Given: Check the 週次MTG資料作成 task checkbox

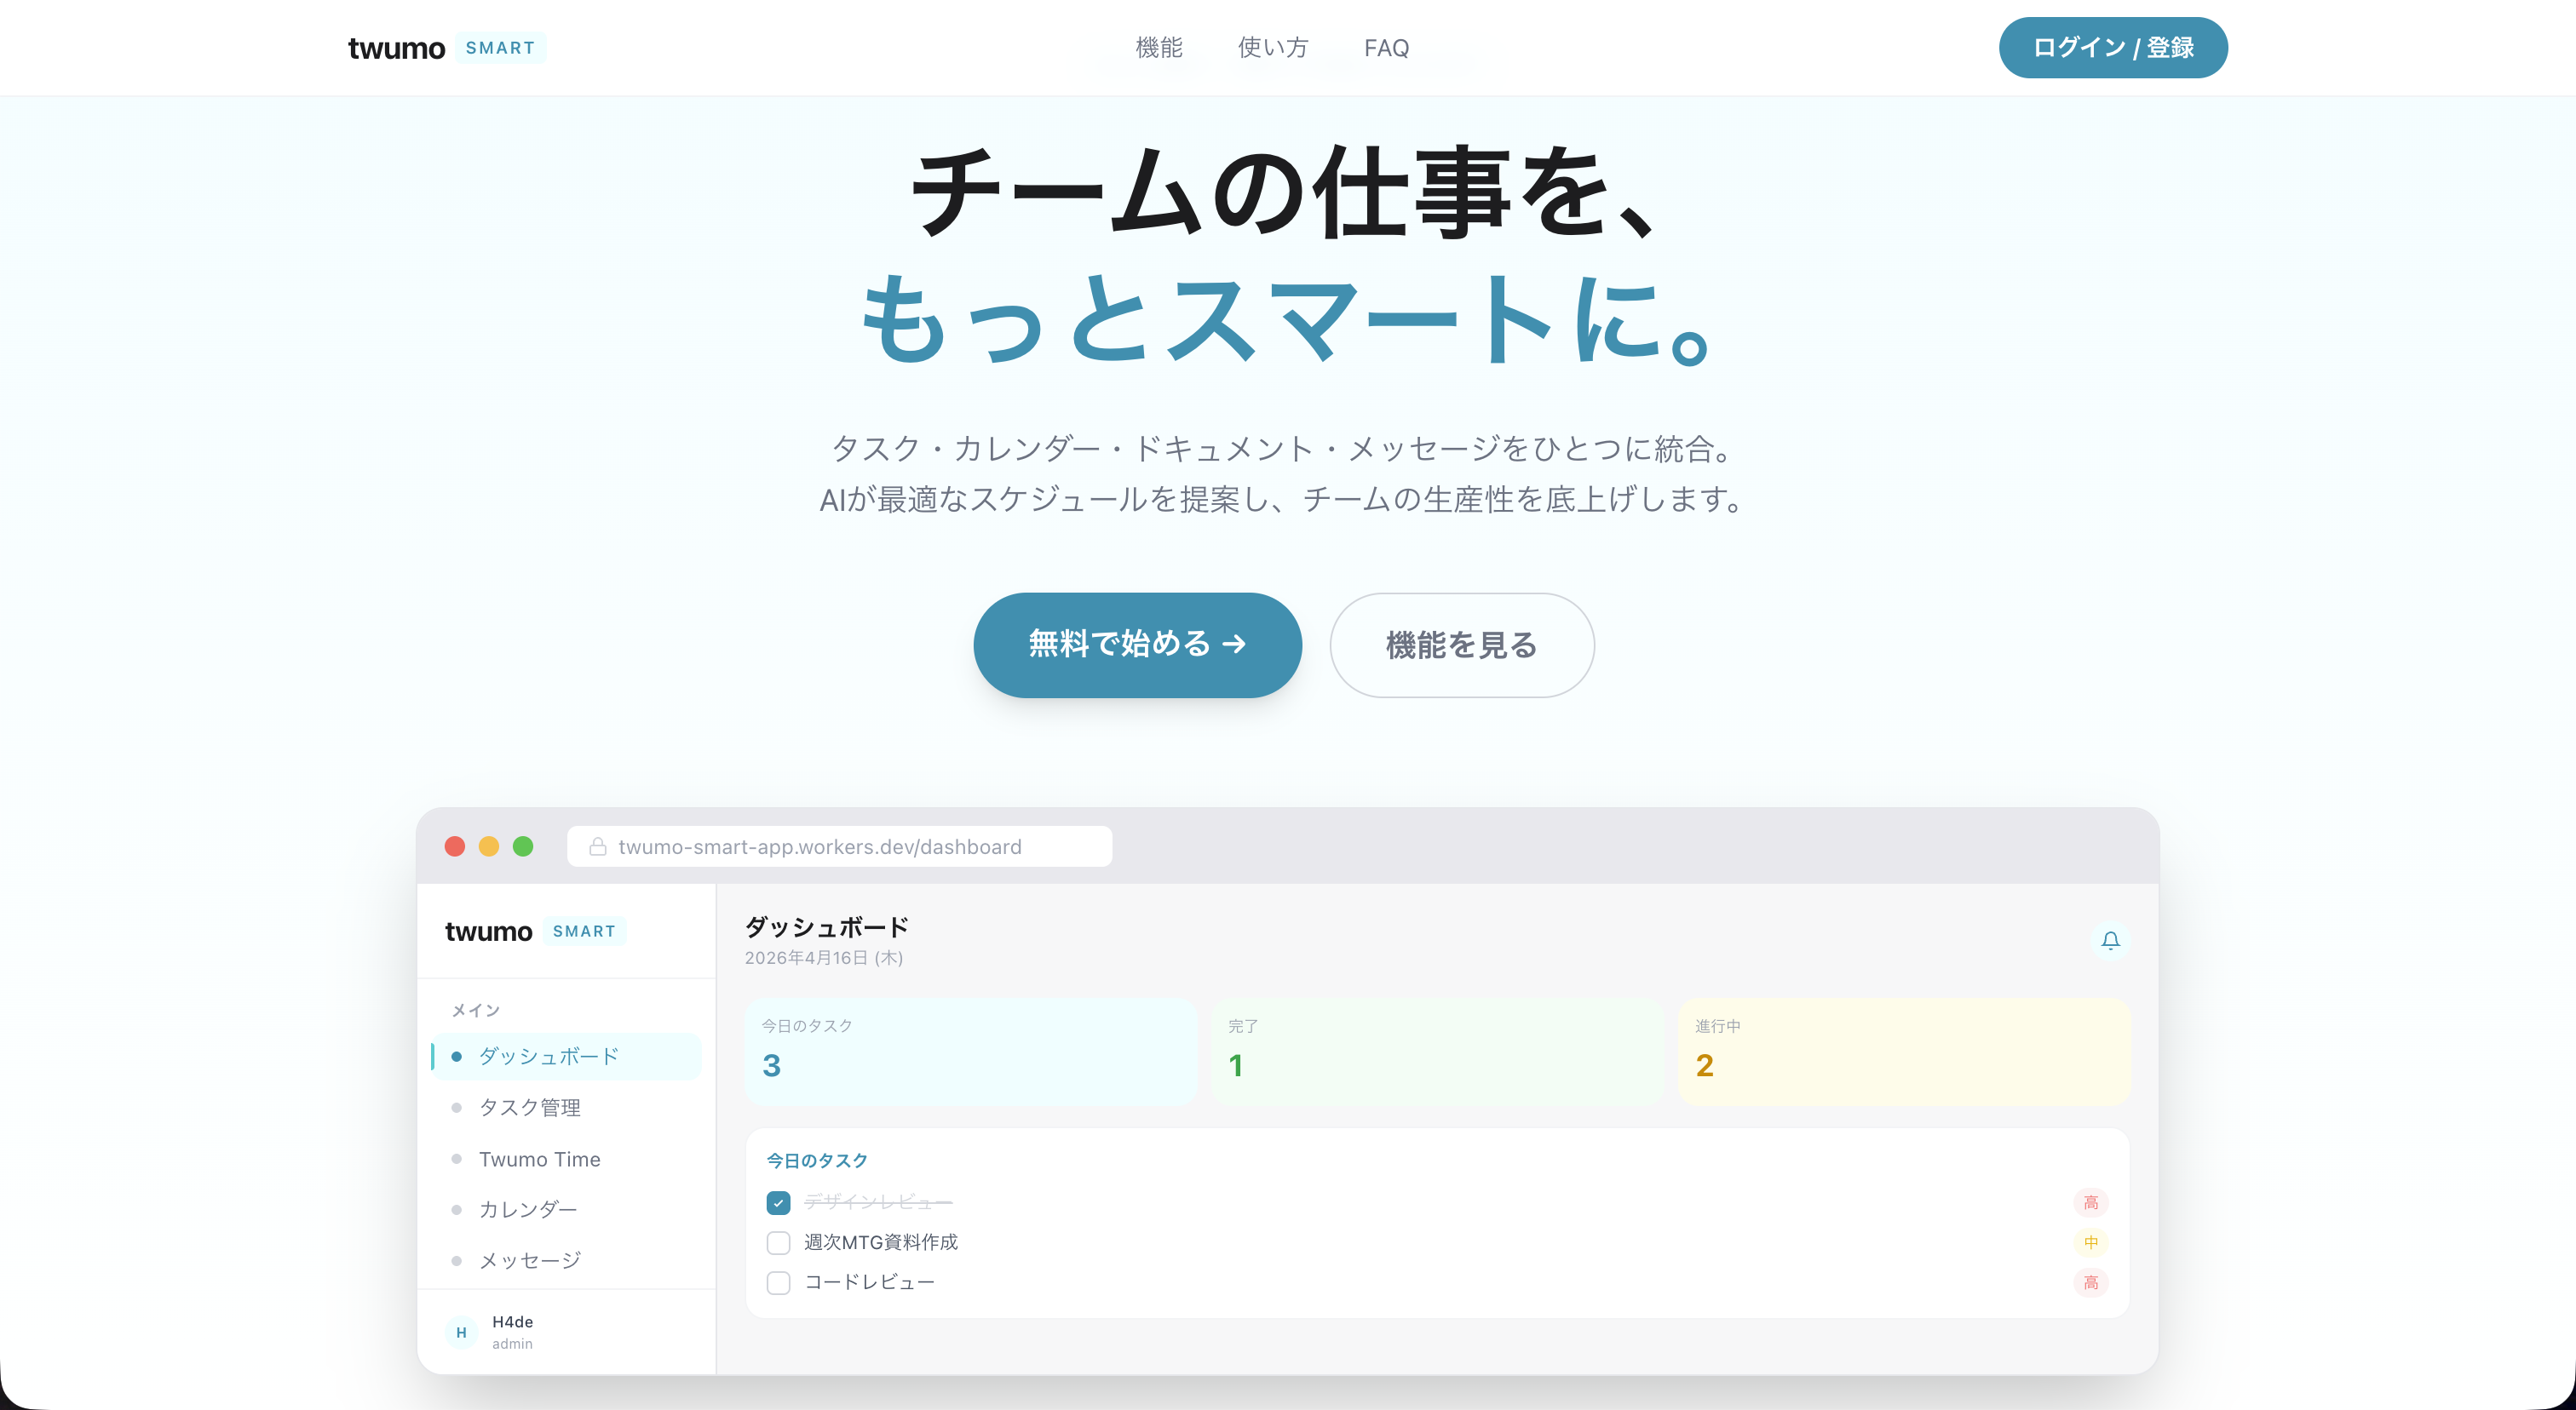Looking at the screenshot, I should click(x=778, y=1242).
